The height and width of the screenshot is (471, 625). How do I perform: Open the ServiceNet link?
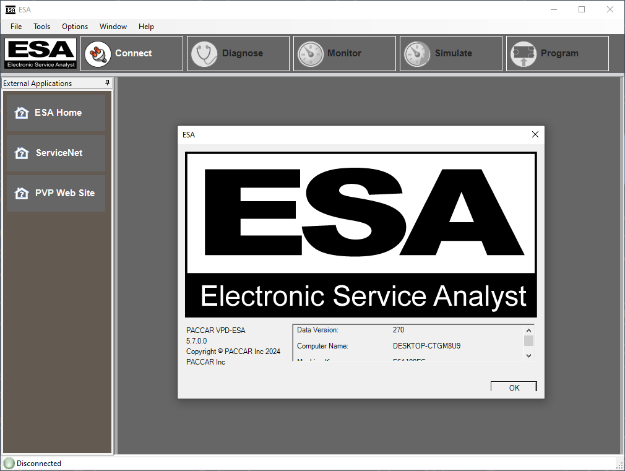(x=56, y=153)
